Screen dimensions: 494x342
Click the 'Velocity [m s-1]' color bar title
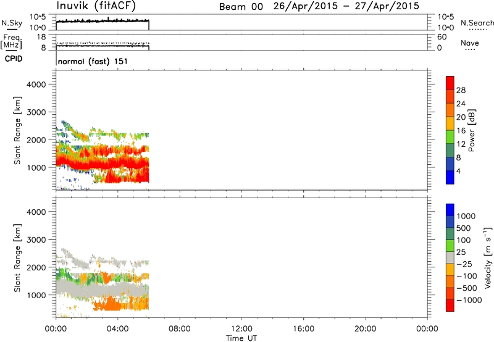tap(488, 257)
